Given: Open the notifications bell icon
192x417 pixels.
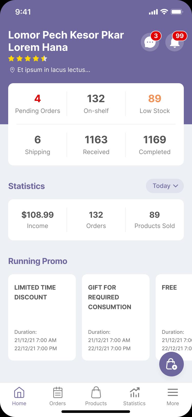Looking at the screenshot, I should [x=175, y=42].
